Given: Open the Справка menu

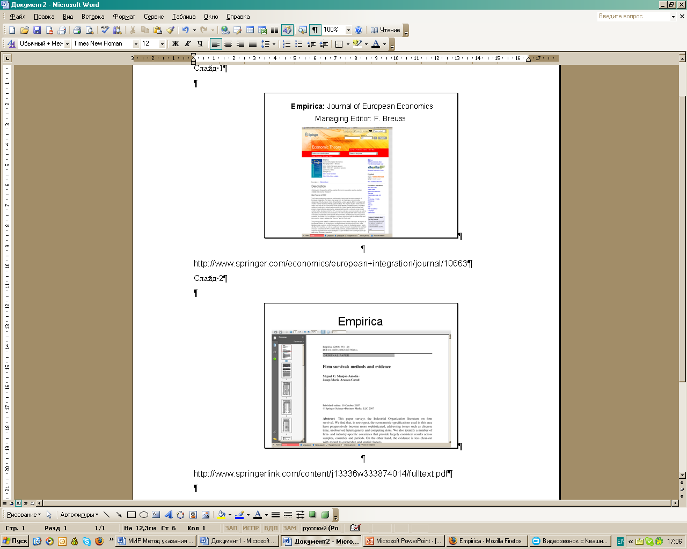Looking at the screenshot, I should (238, 17).
